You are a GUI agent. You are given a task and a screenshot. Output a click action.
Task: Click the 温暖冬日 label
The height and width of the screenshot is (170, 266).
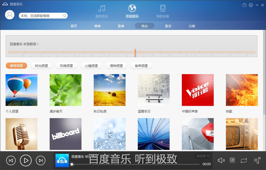tap(144, 111)
